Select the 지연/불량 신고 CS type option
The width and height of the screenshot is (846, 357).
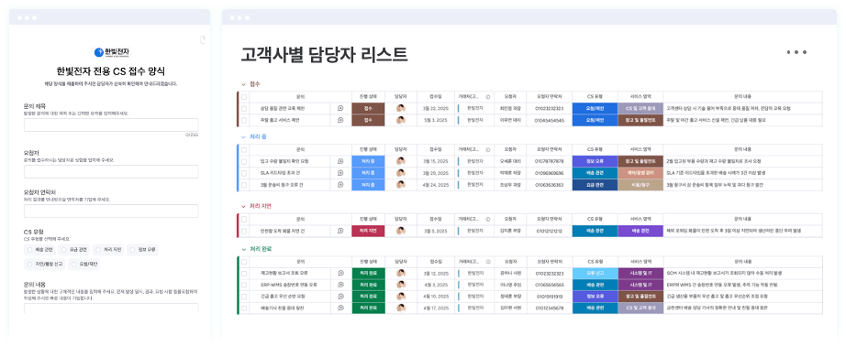click(x=45, y=264)
